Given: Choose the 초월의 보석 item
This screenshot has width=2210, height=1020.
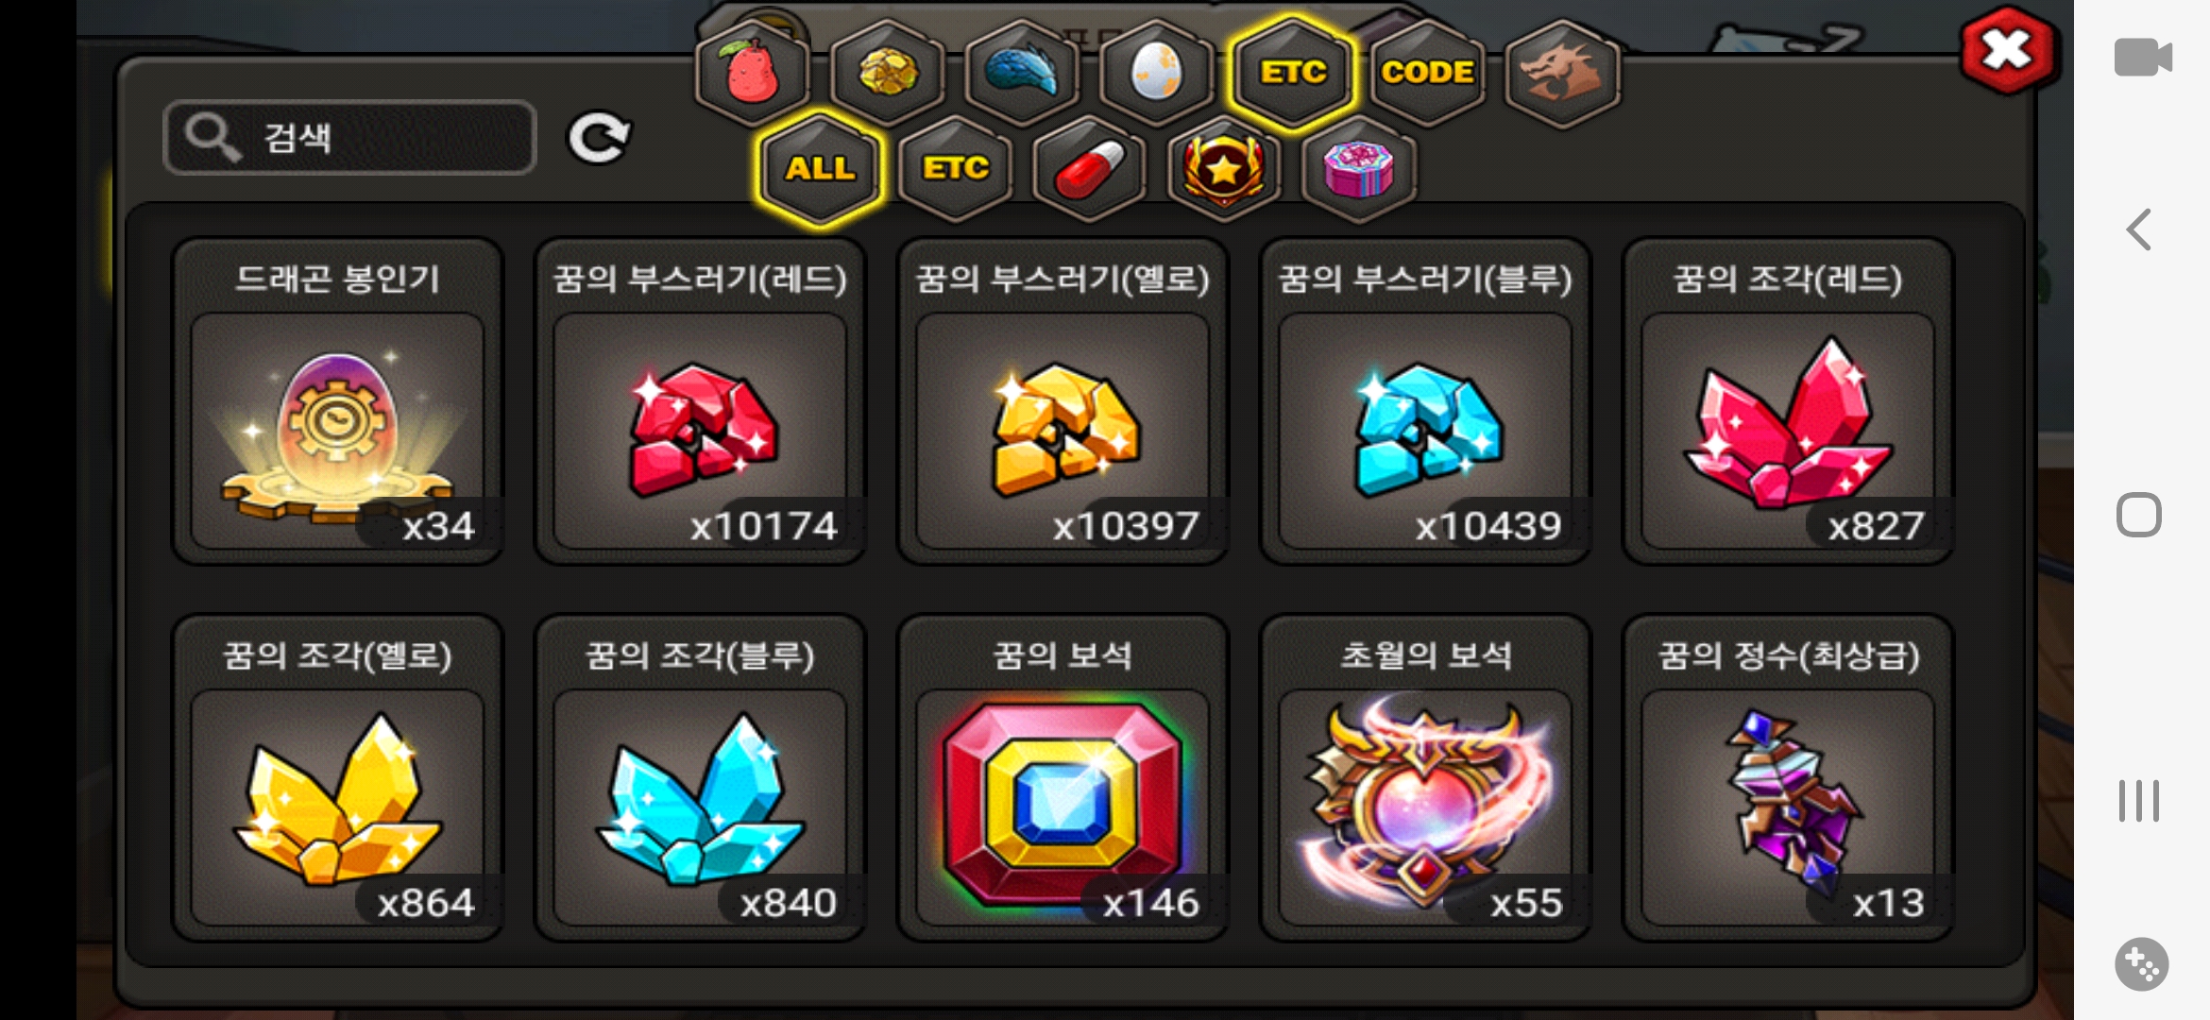Looking at the screenshot, I should tap(1425, 778).
